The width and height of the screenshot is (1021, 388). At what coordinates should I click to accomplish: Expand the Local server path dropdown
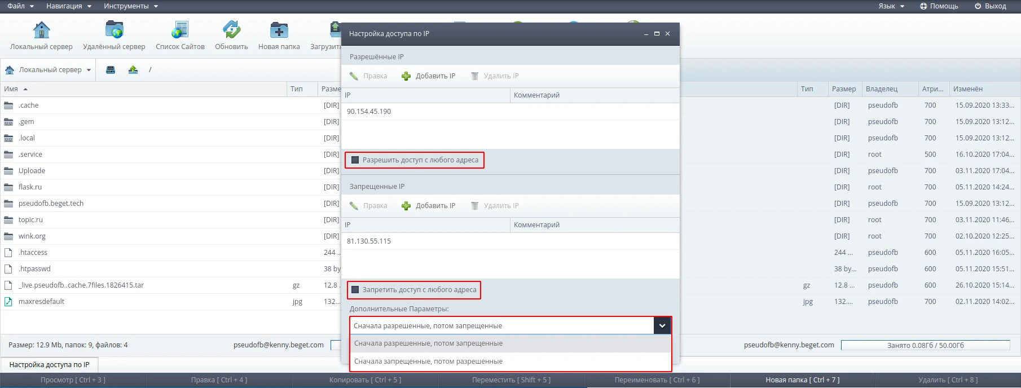(x=89, y=70)
